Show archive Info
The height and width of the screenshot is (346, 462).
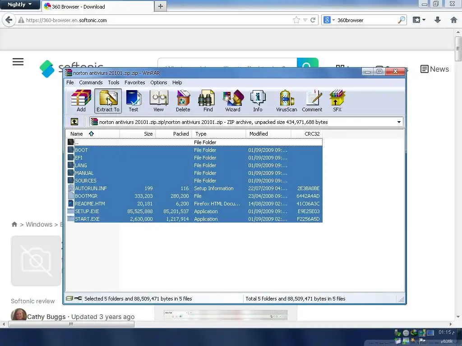(258, 101)
